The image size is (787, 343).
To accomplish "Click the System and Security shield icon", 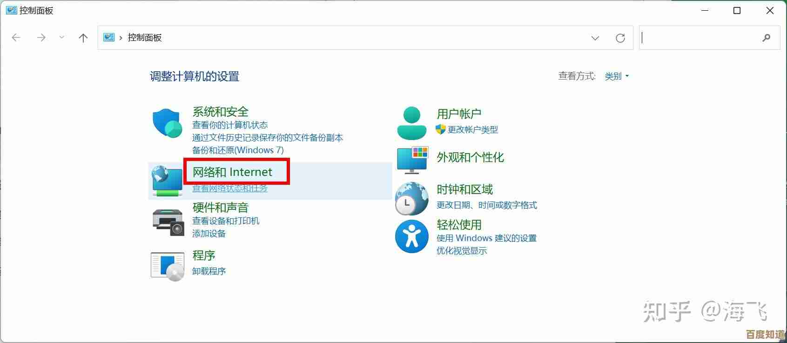I will click(x=167, y=123).
